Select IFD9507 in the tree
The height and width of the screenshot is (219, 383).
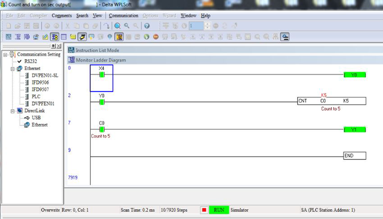[x=40, y=89]
